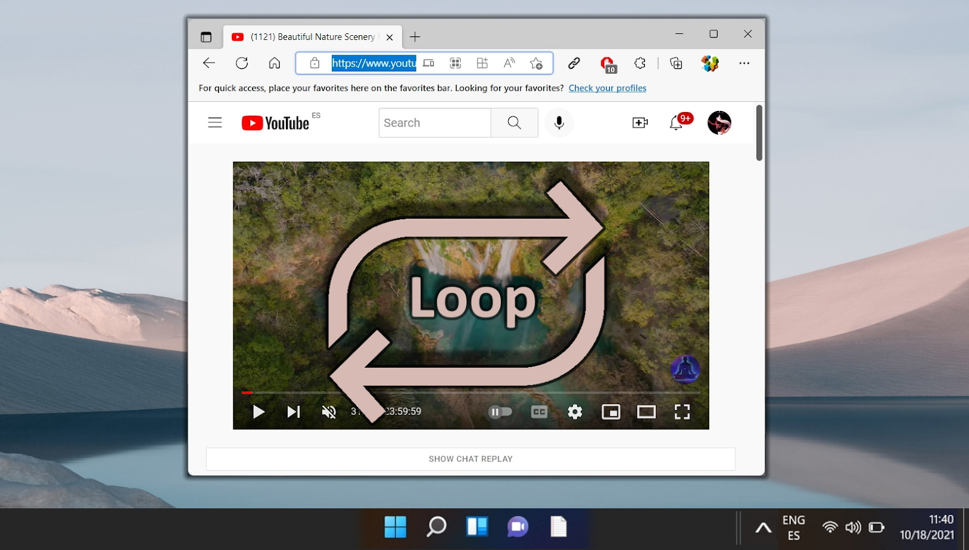
Task: Open the video player settings gear
Action: click(575, 412)
